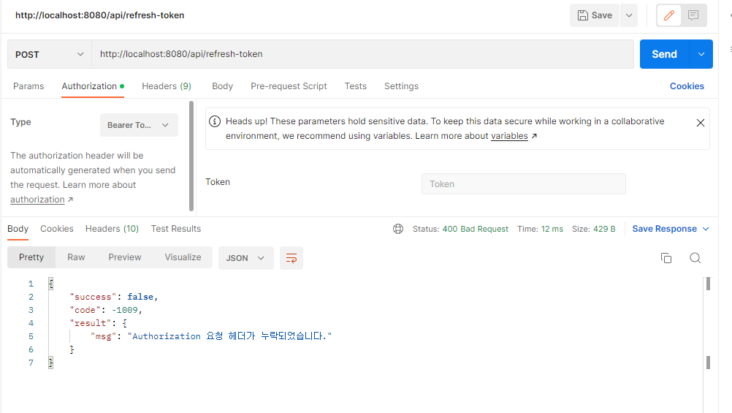Screen dimensions: 732x413
Task: Click the 400 Bad Request status
Action: click(x=476, y=229)
